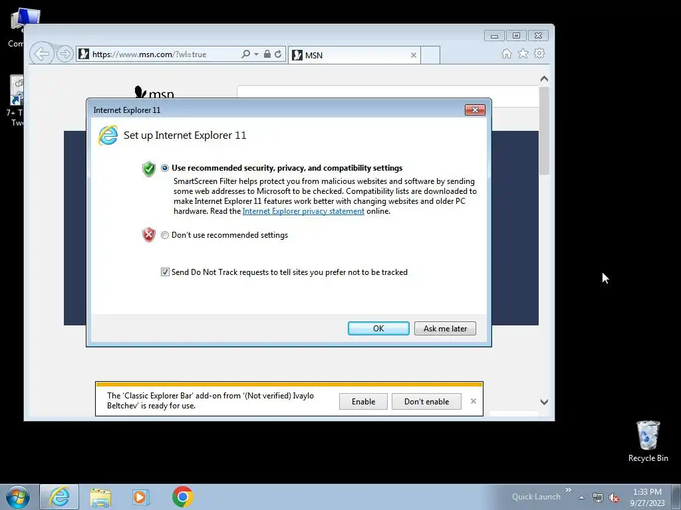This screenshot has height=510, width=681.
Task: Select the Recycle Bin desktop icon
Action: (648, 441)
